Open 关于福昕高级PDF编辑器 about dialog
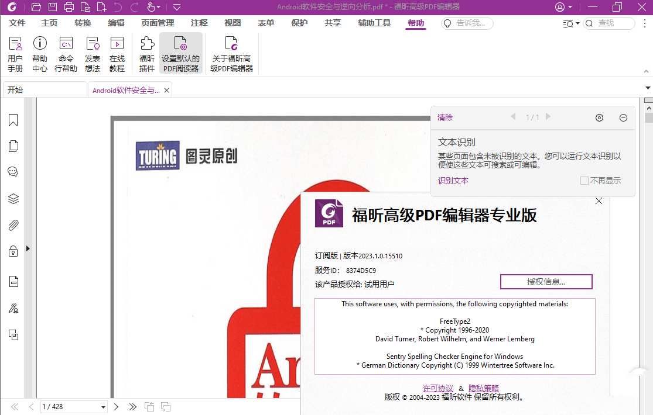 click(231, 53)
